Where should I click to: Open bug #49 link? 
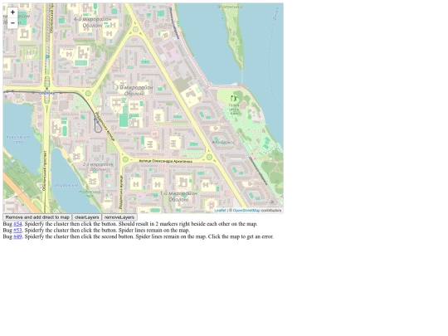tap(17, 236)
